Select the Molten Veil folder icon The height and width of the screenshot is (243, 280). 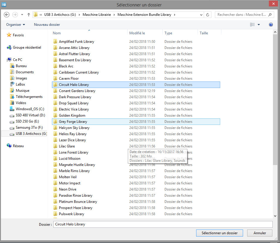(x=55, y=177)
